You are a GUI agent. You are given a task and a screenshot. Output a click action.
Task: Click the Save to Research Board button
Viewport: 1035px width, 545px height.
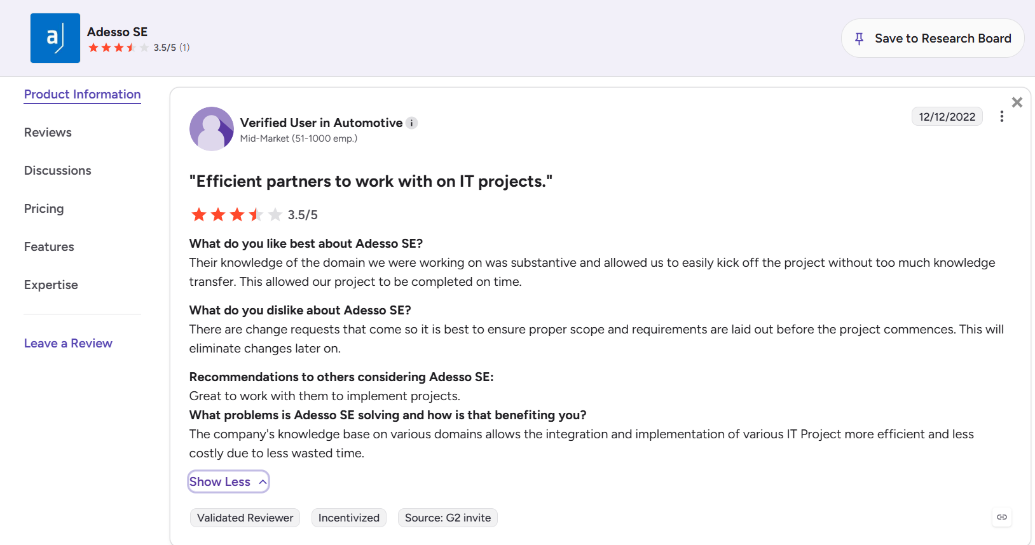tap(933, 38)
